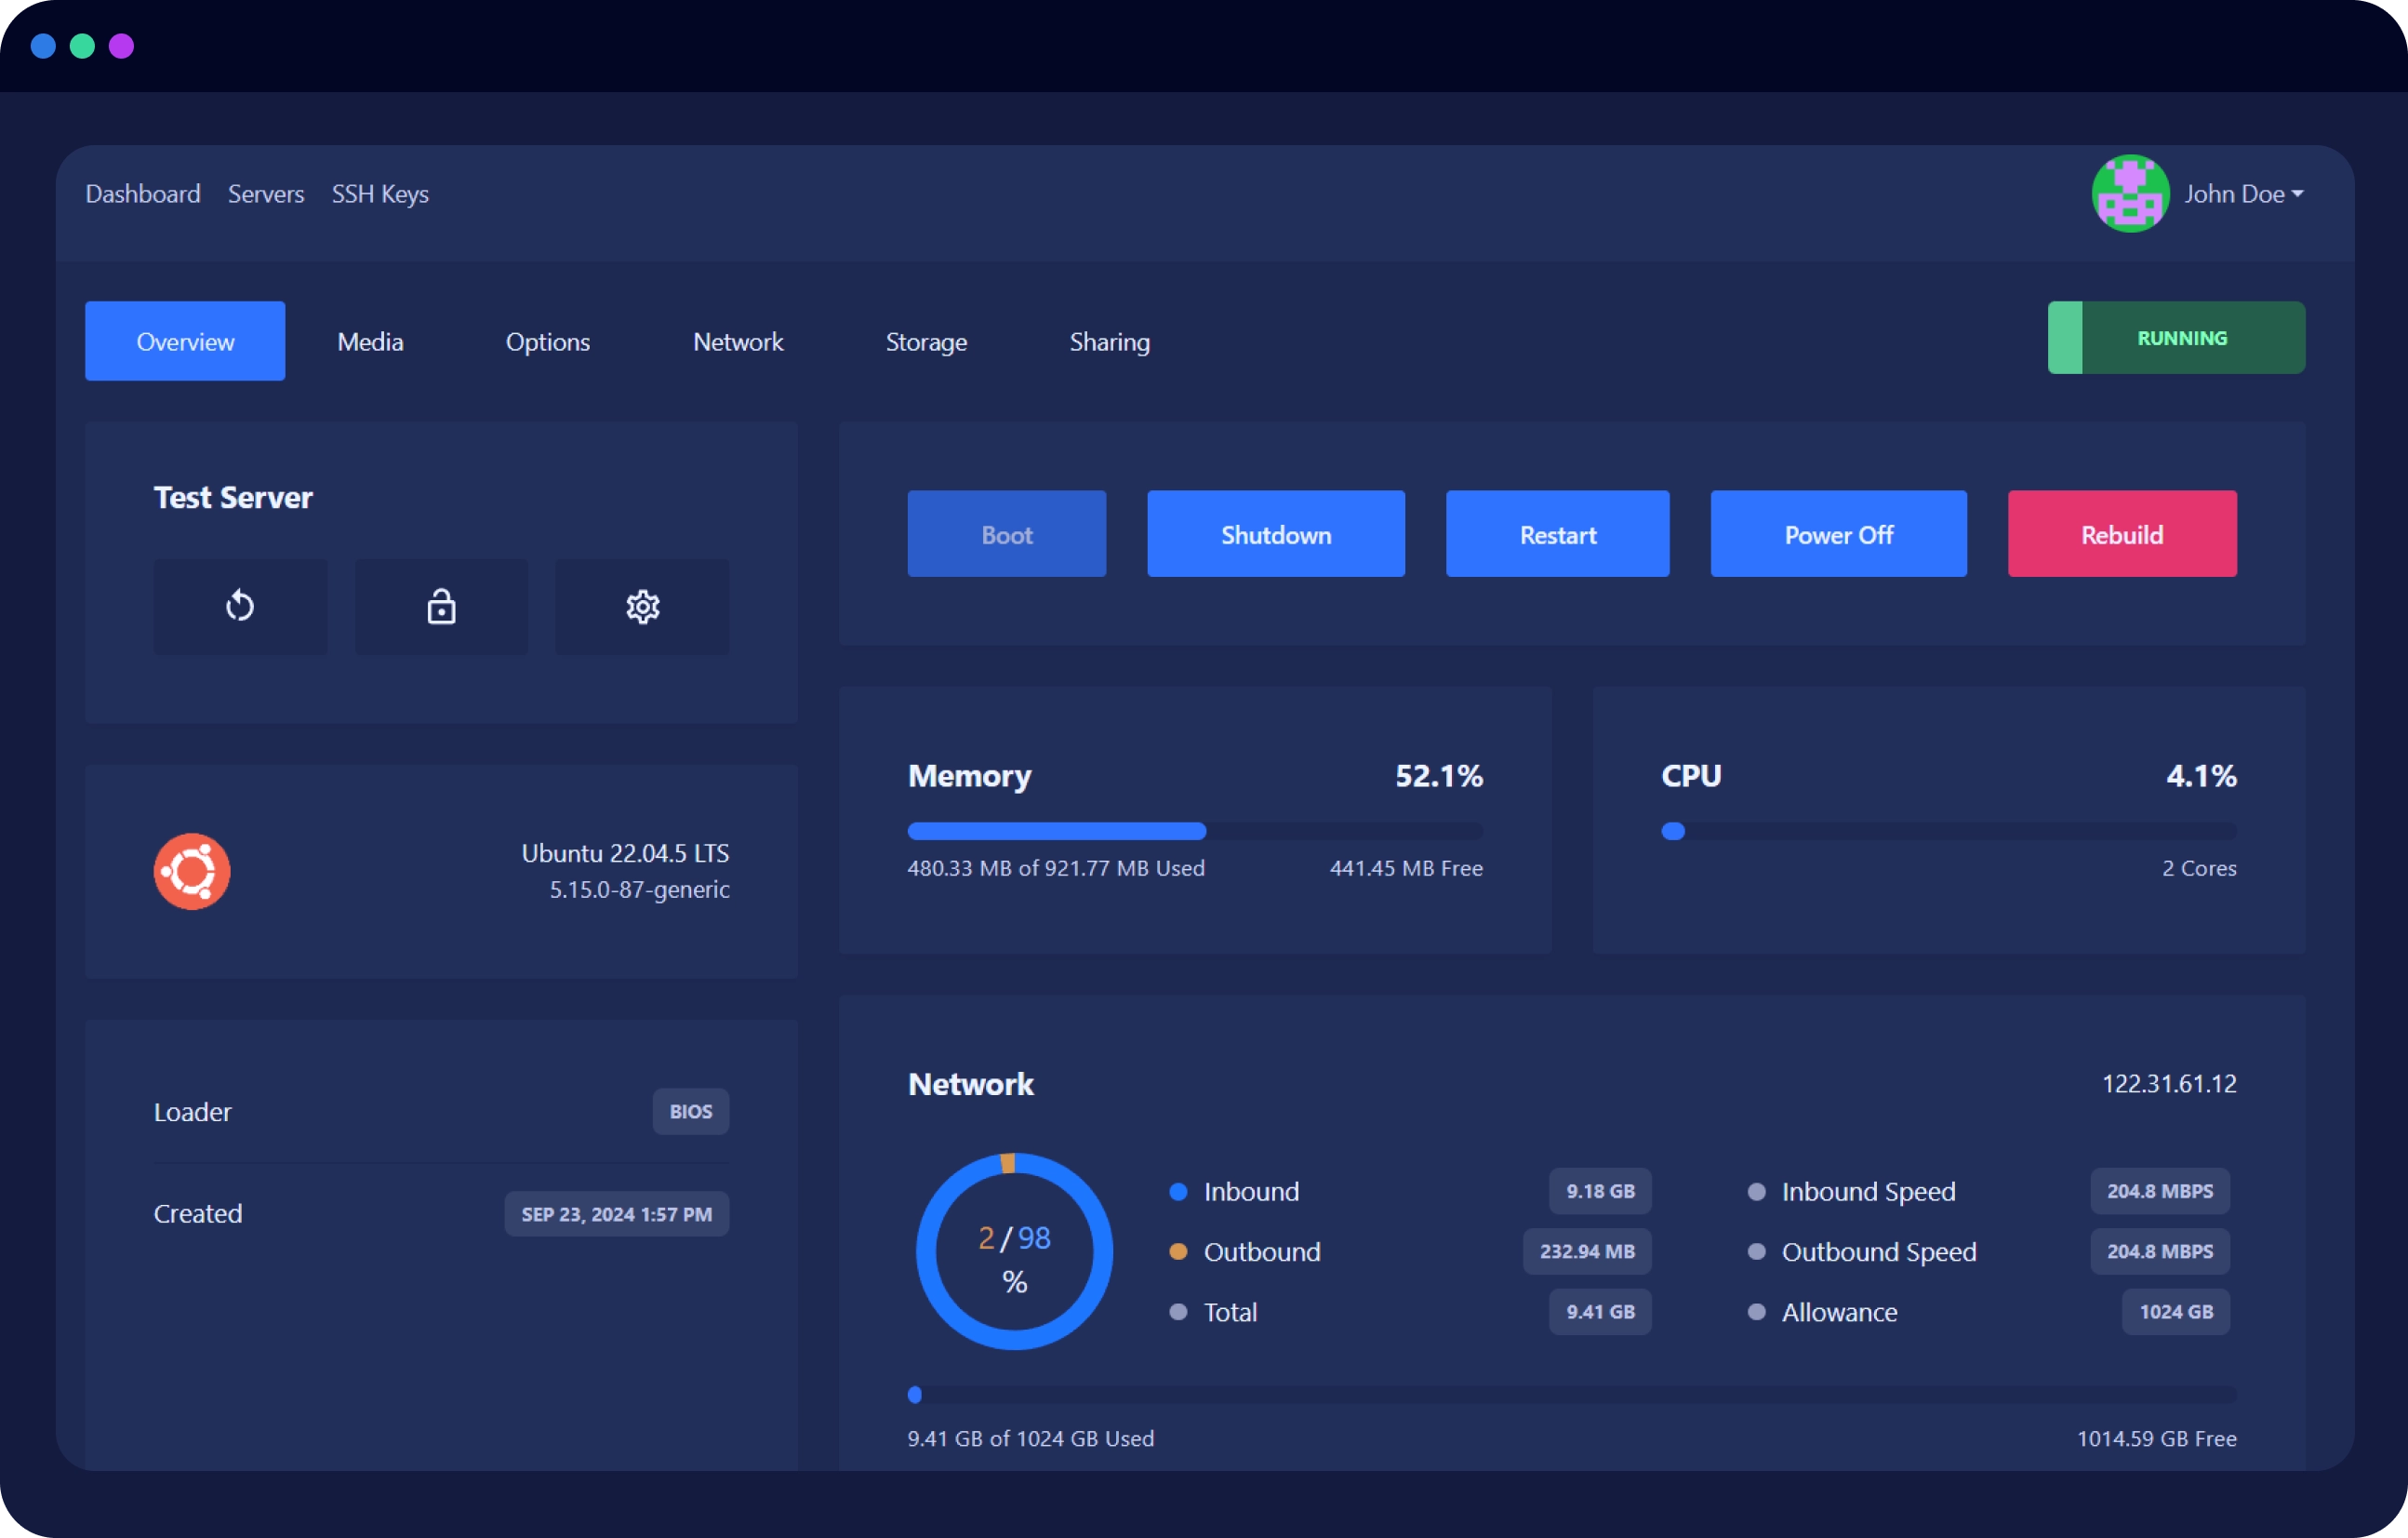2408x1538 pixels.
Task: Click the BIOS loader badge
Action: point(690,1112)
